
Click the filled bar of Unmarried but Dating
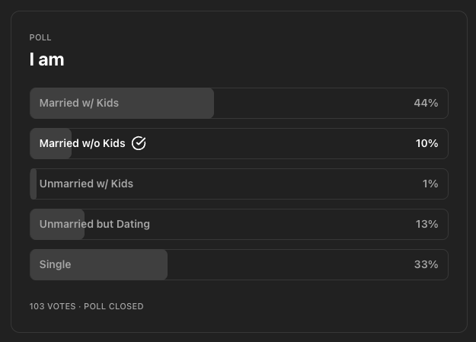[x=57, y=224]
